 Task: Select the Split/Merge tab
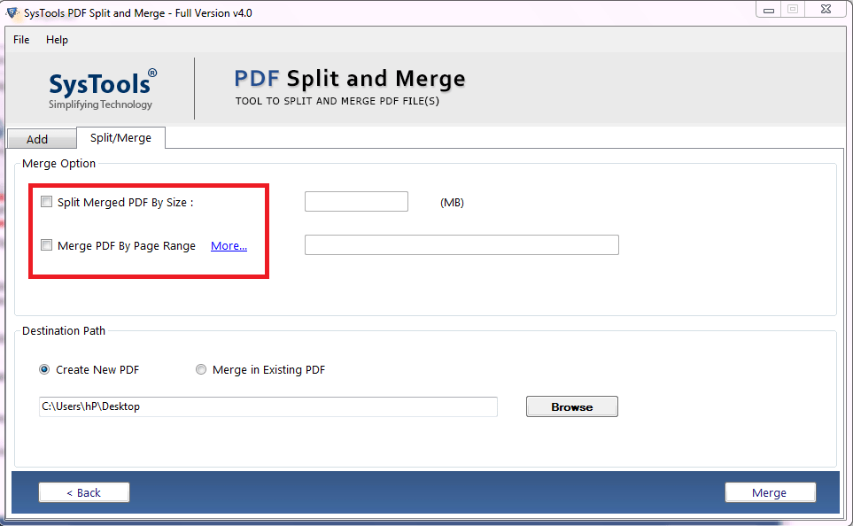click(120, 138)
